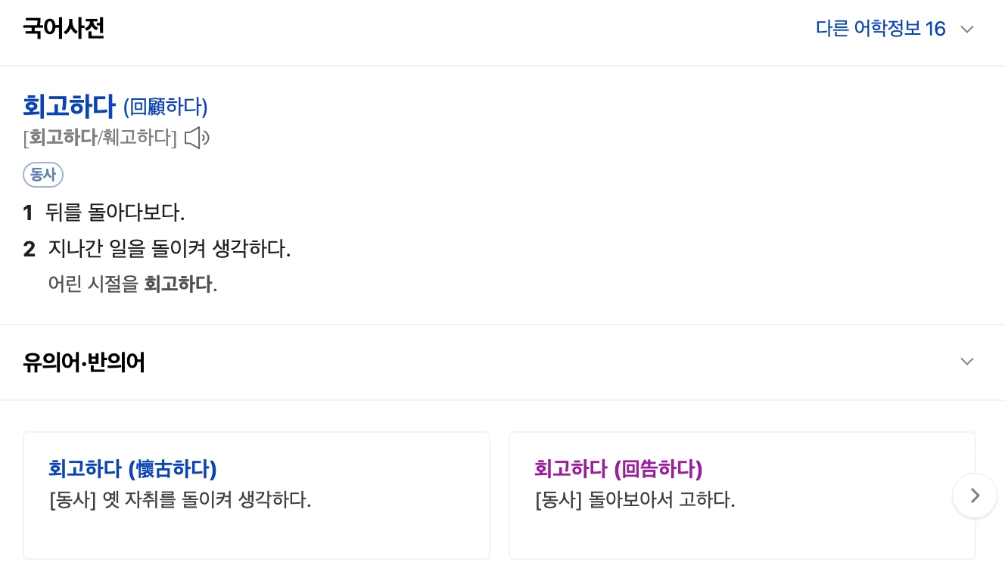The width and height of the screenshot is (1005, 581).
Task: Play the pronunciation audio speaker icon
Action: click(x=197, y=138)
